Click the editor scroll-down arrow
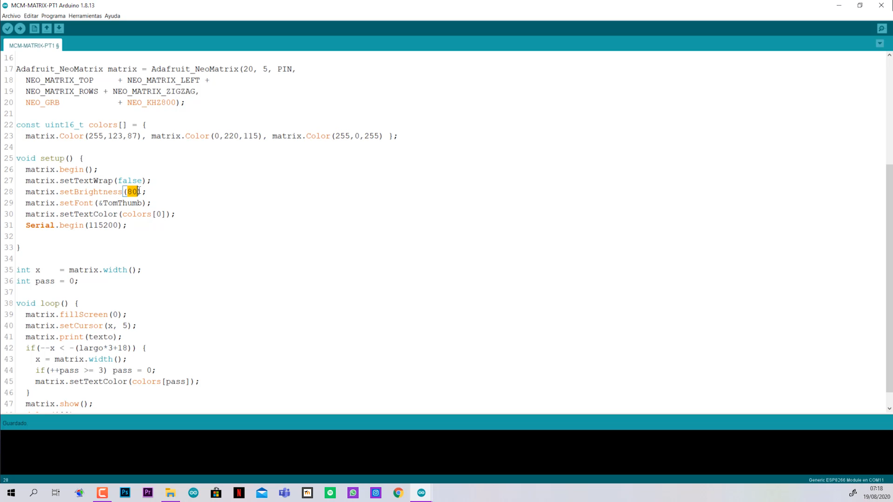Image resolution: width=893 pixels, height=502 pixels. 889,409
